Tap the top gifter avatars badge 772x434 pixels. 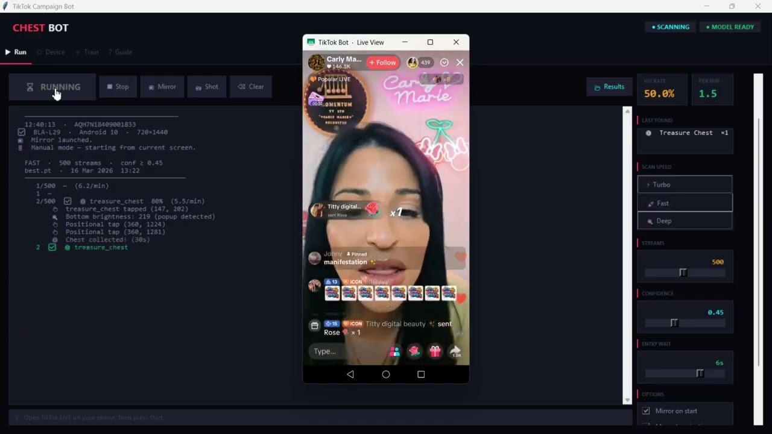pyautogui.click(x=442, y=78)
